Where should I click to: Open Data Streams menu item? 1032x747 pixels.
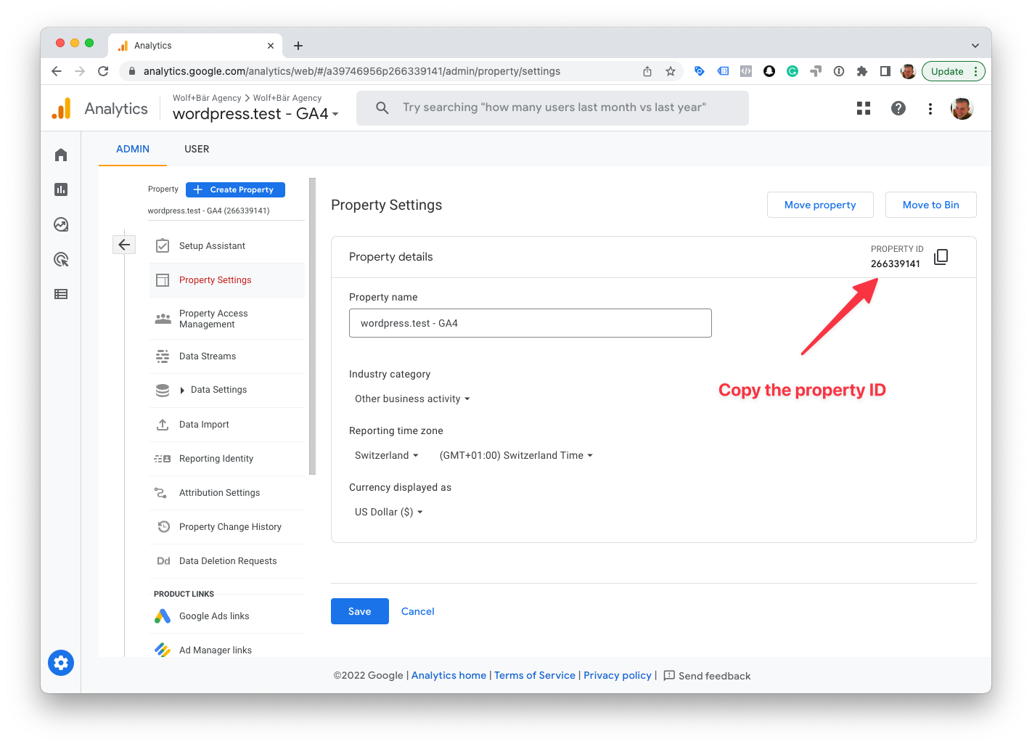(x=227, y=356)
